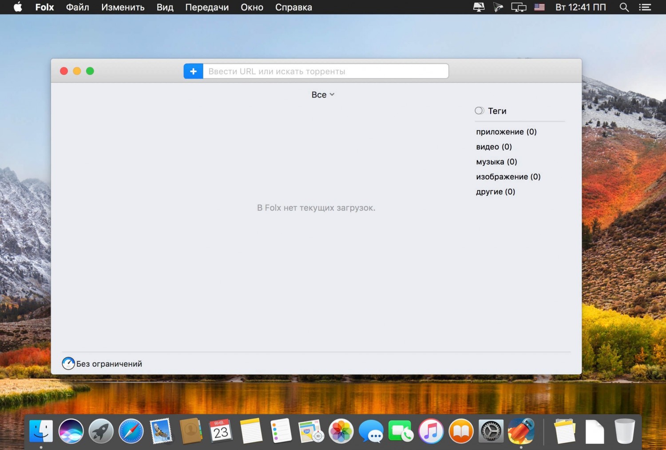Open Calendar showing 23 in the Dock
Screen dimensions: 666x450
coord(221,431)
